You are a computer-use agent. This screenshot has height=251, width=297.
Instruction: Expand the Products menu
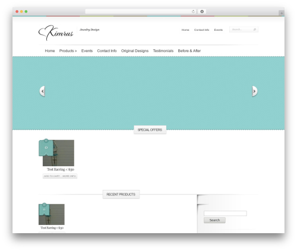pos(68,51)
